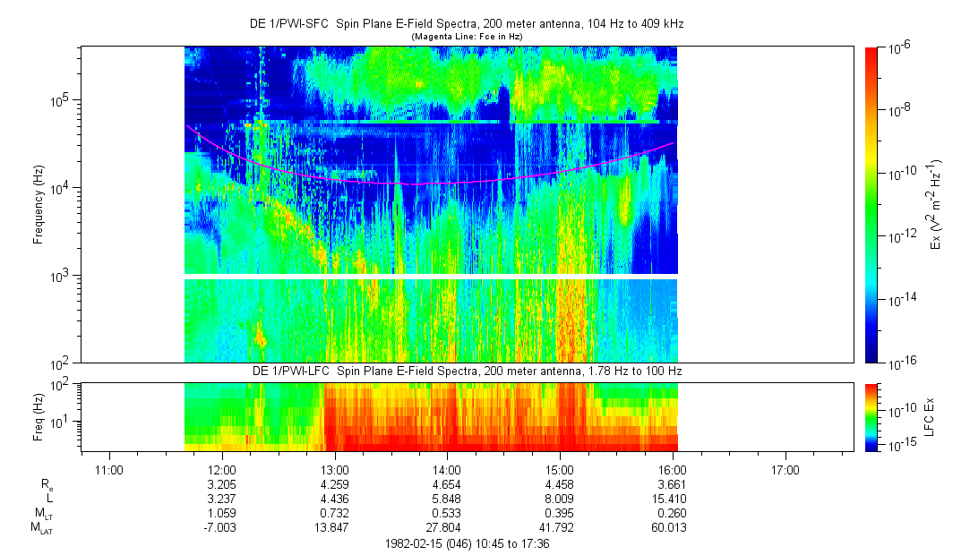Click the lower LFC Ex color bar

pyautogui.click(x=872, y=416)
